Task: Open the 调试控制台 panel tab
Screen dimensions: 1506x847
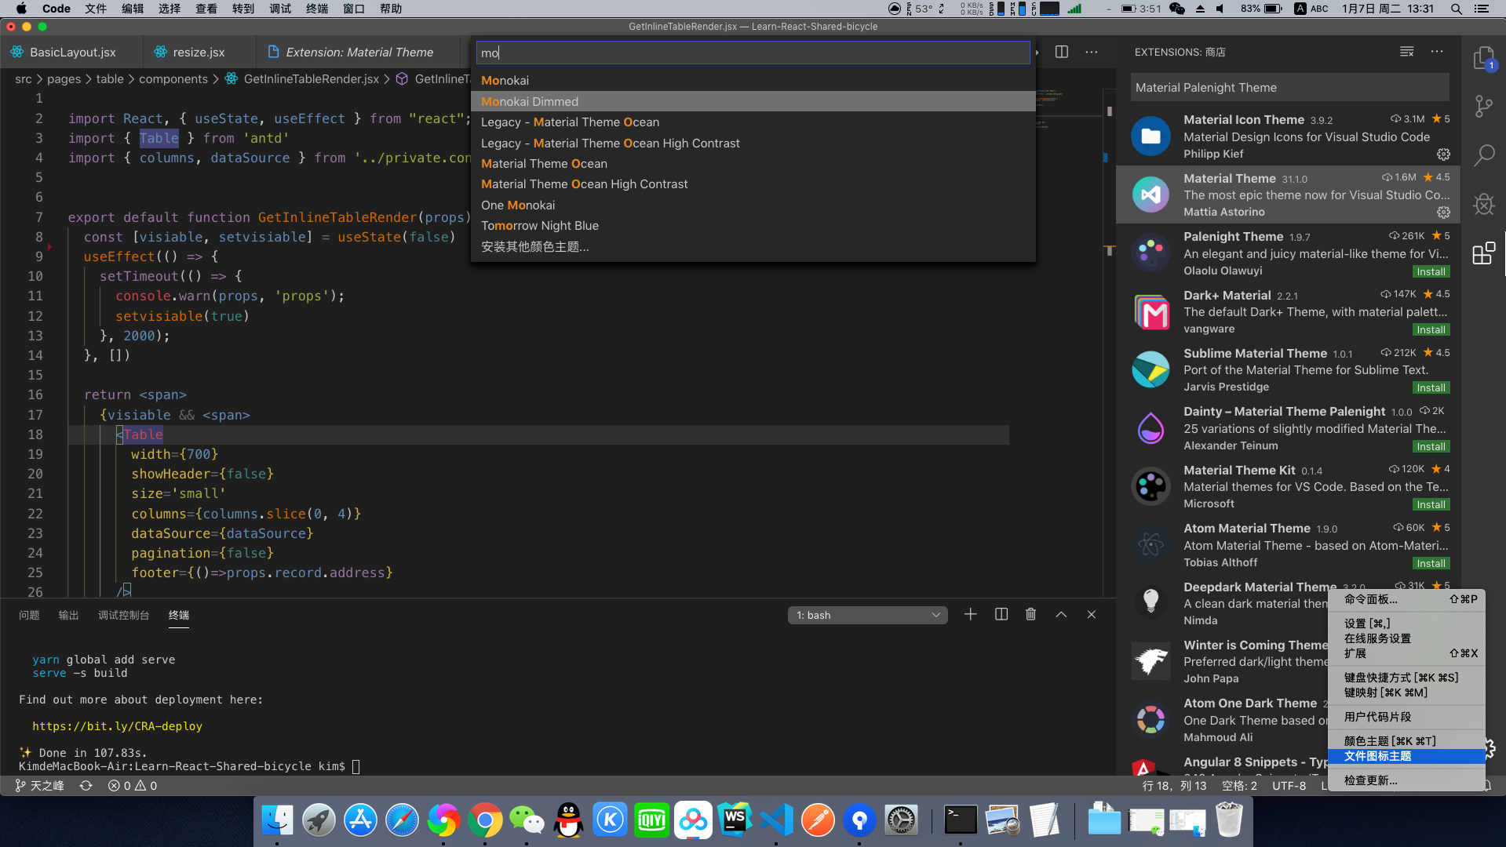Action: (x=123, y=615)
